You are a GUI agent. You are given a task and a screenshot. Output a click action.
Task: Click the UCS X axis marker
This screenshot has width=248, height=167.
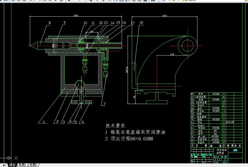[x=16, y=158]
